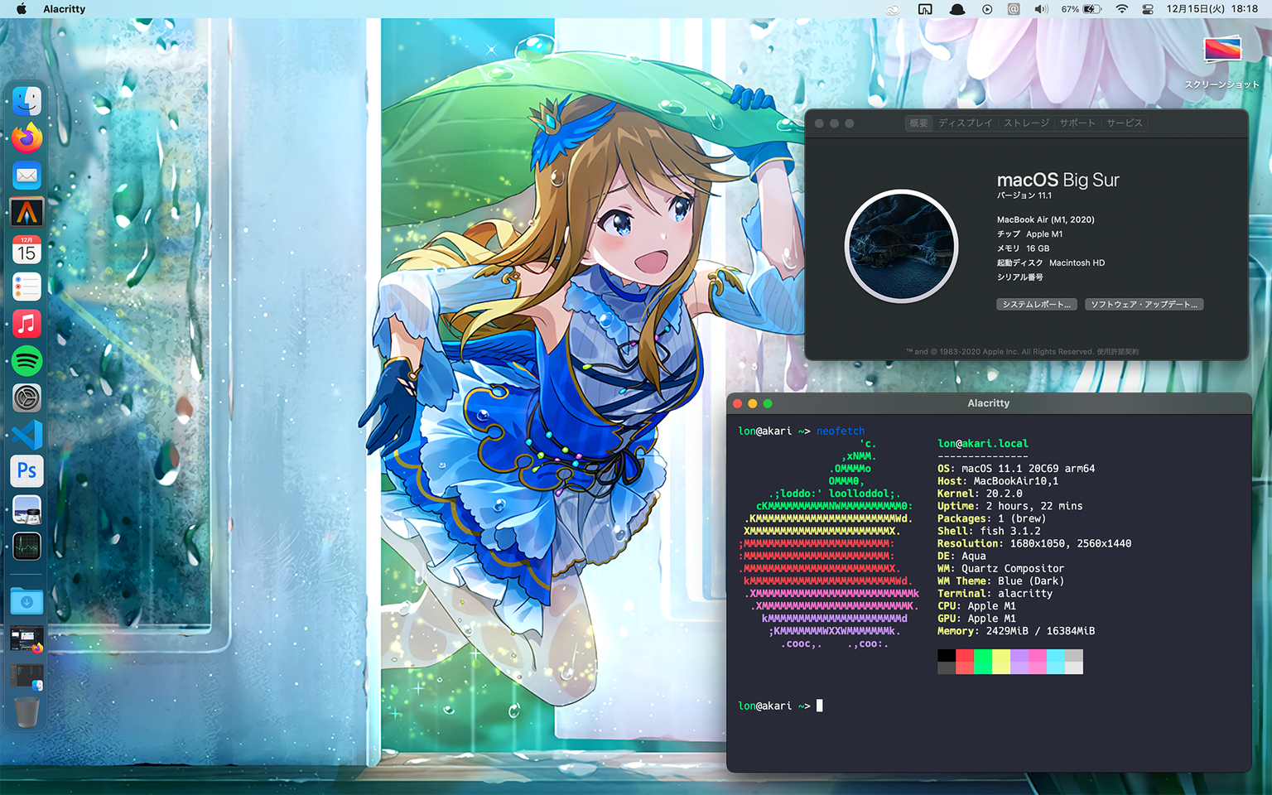This screenshot has width=1272, height=795.
Task: Open the Apple menu
Action: (x=22, y=9)
